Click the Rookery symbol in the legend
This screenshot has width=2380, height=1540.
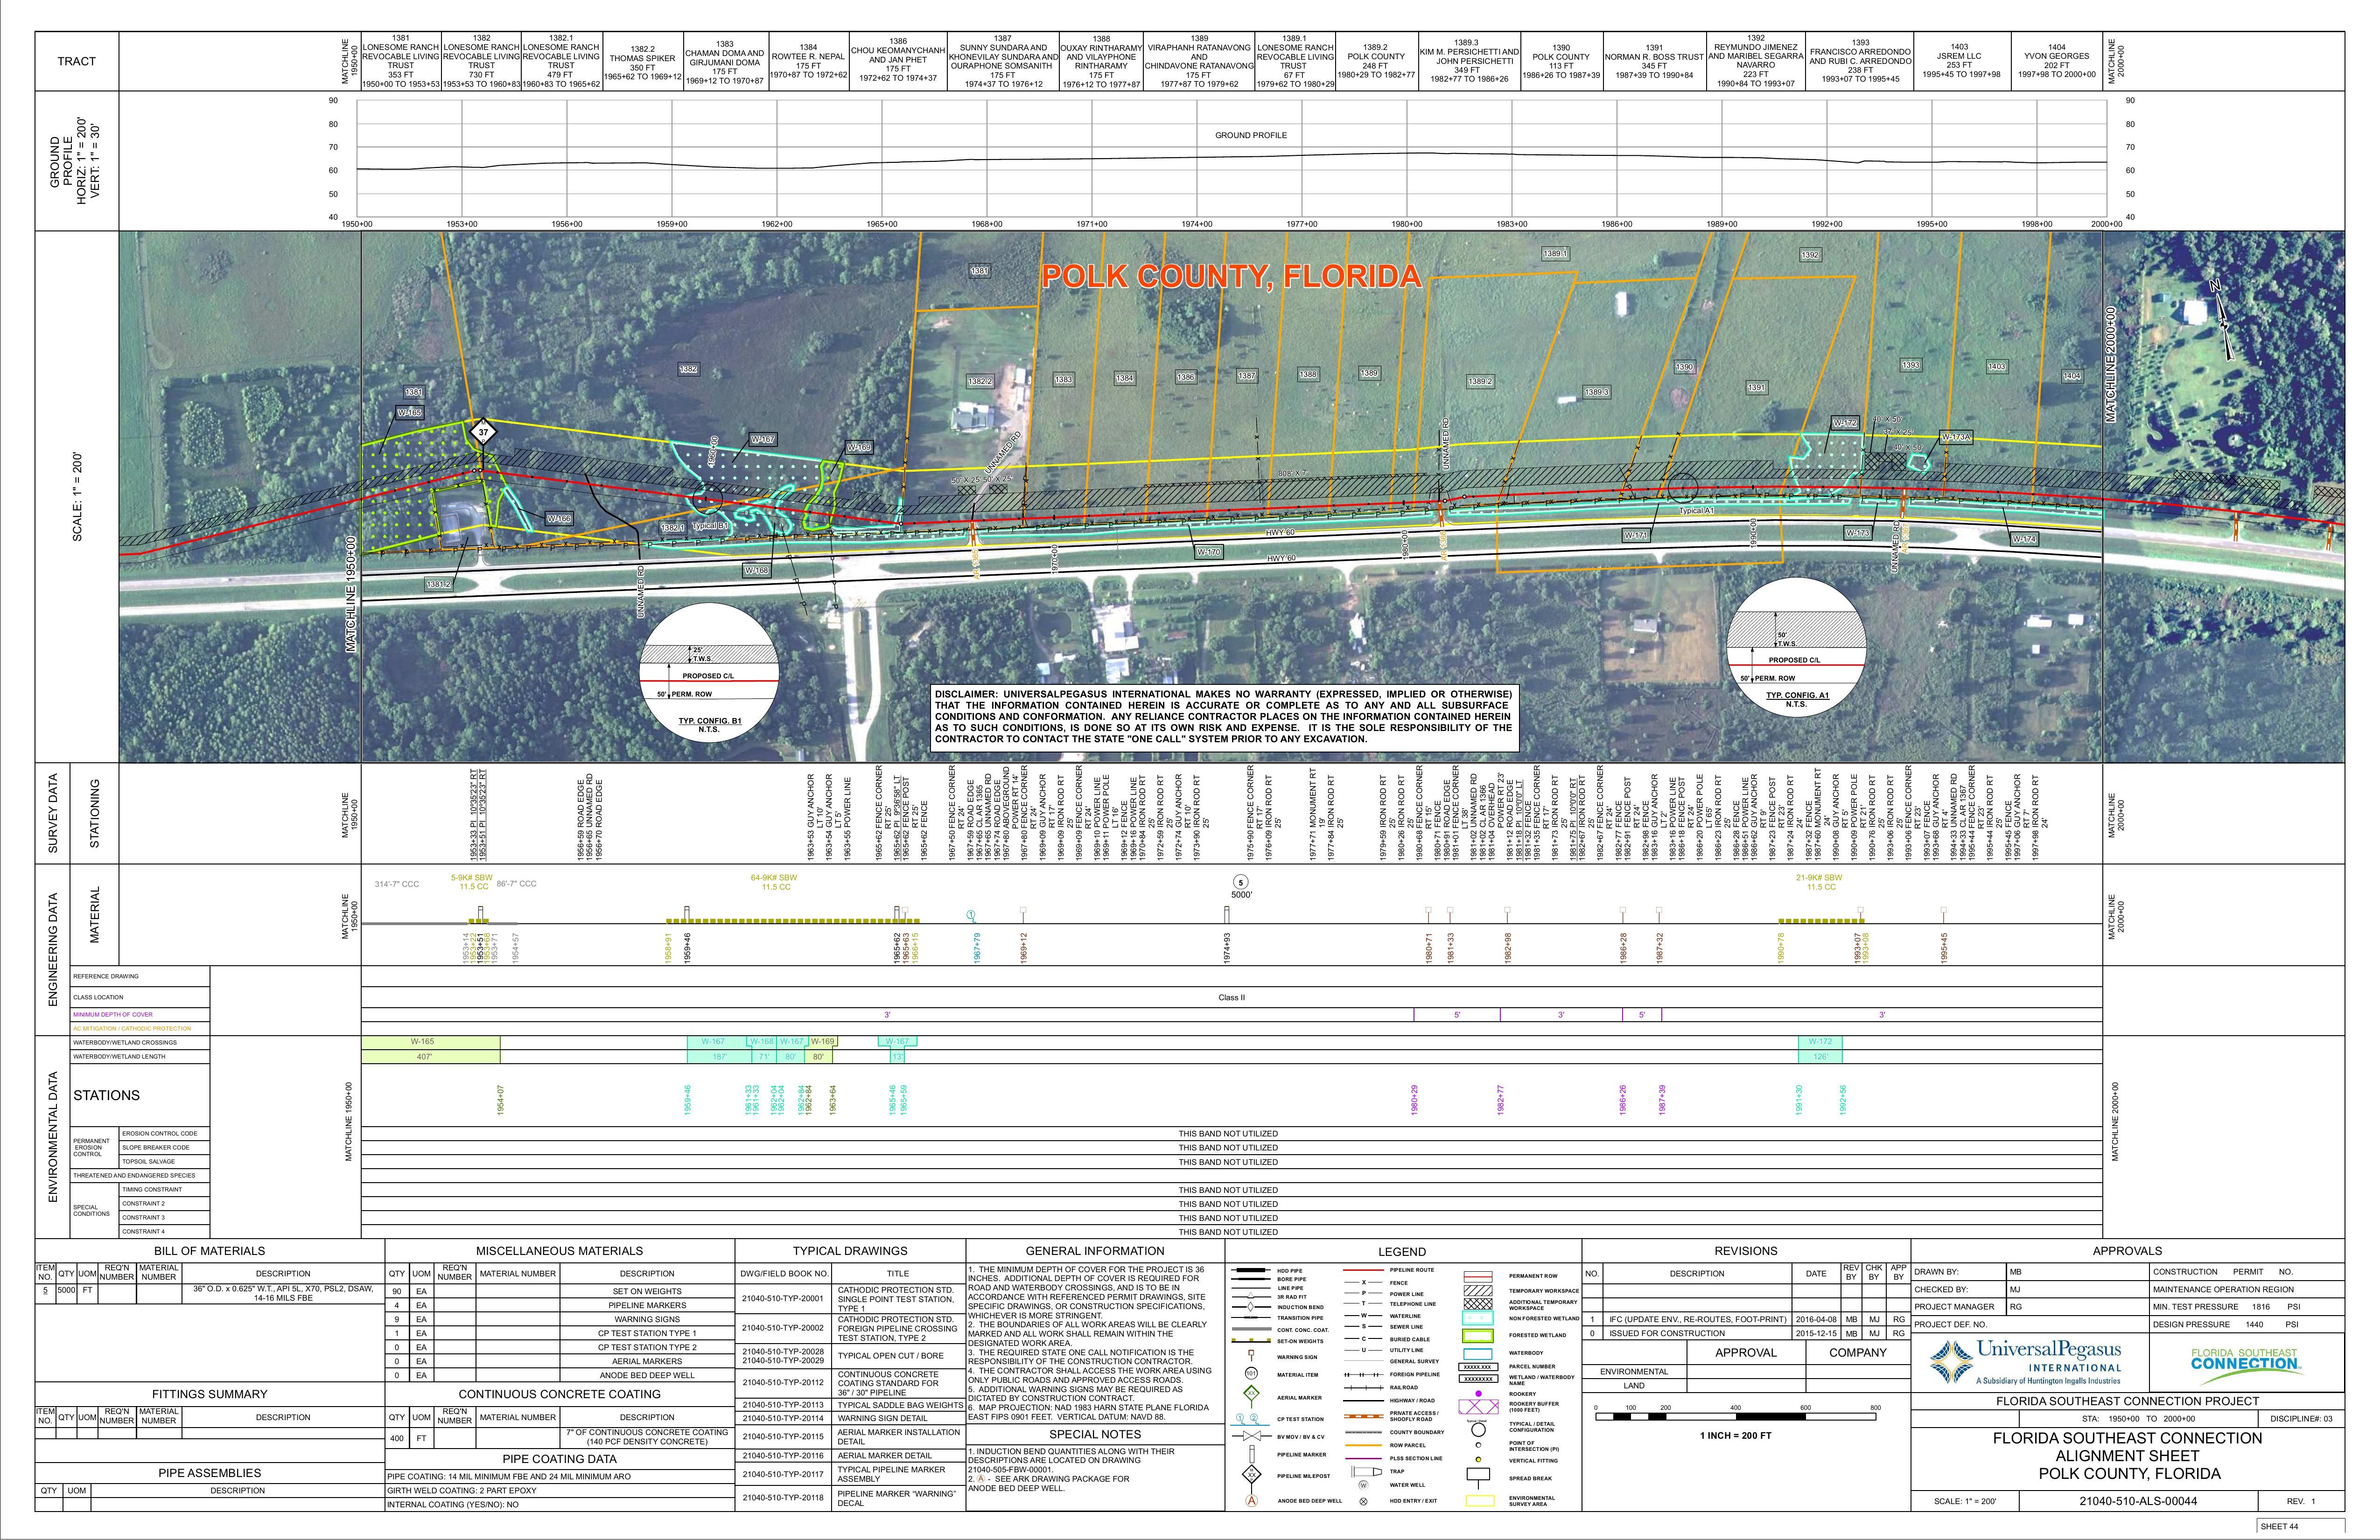coord(1478,1394)
